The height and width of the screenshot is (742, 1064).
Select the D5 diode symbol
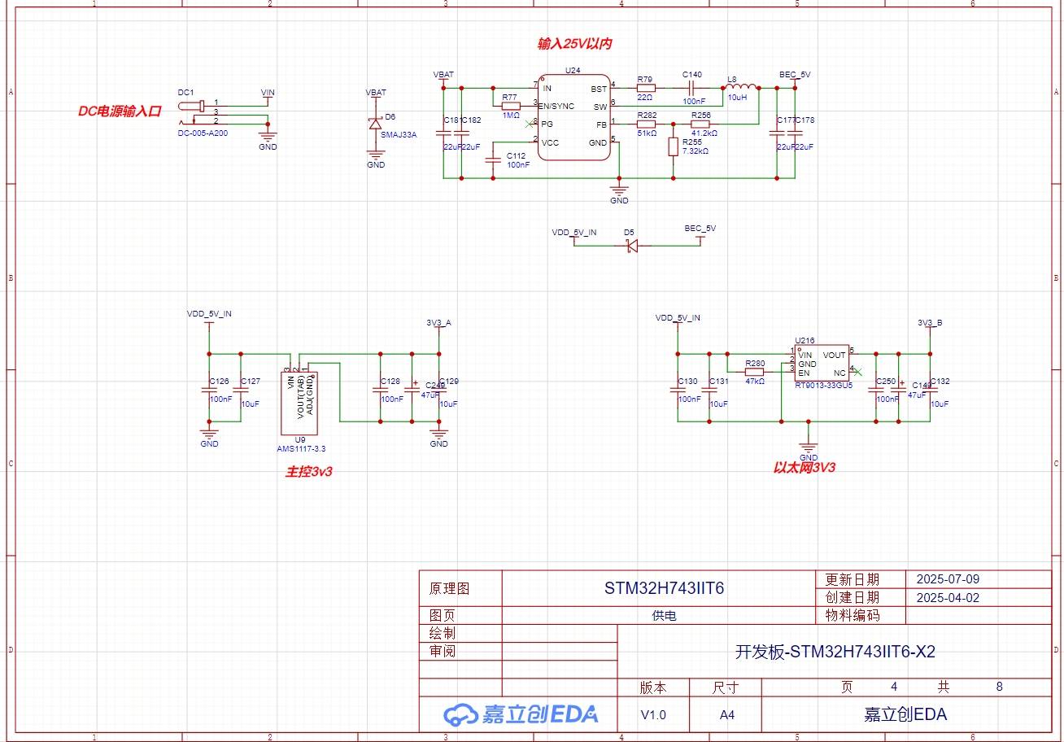pyautogui.click(x=632, y=246)
